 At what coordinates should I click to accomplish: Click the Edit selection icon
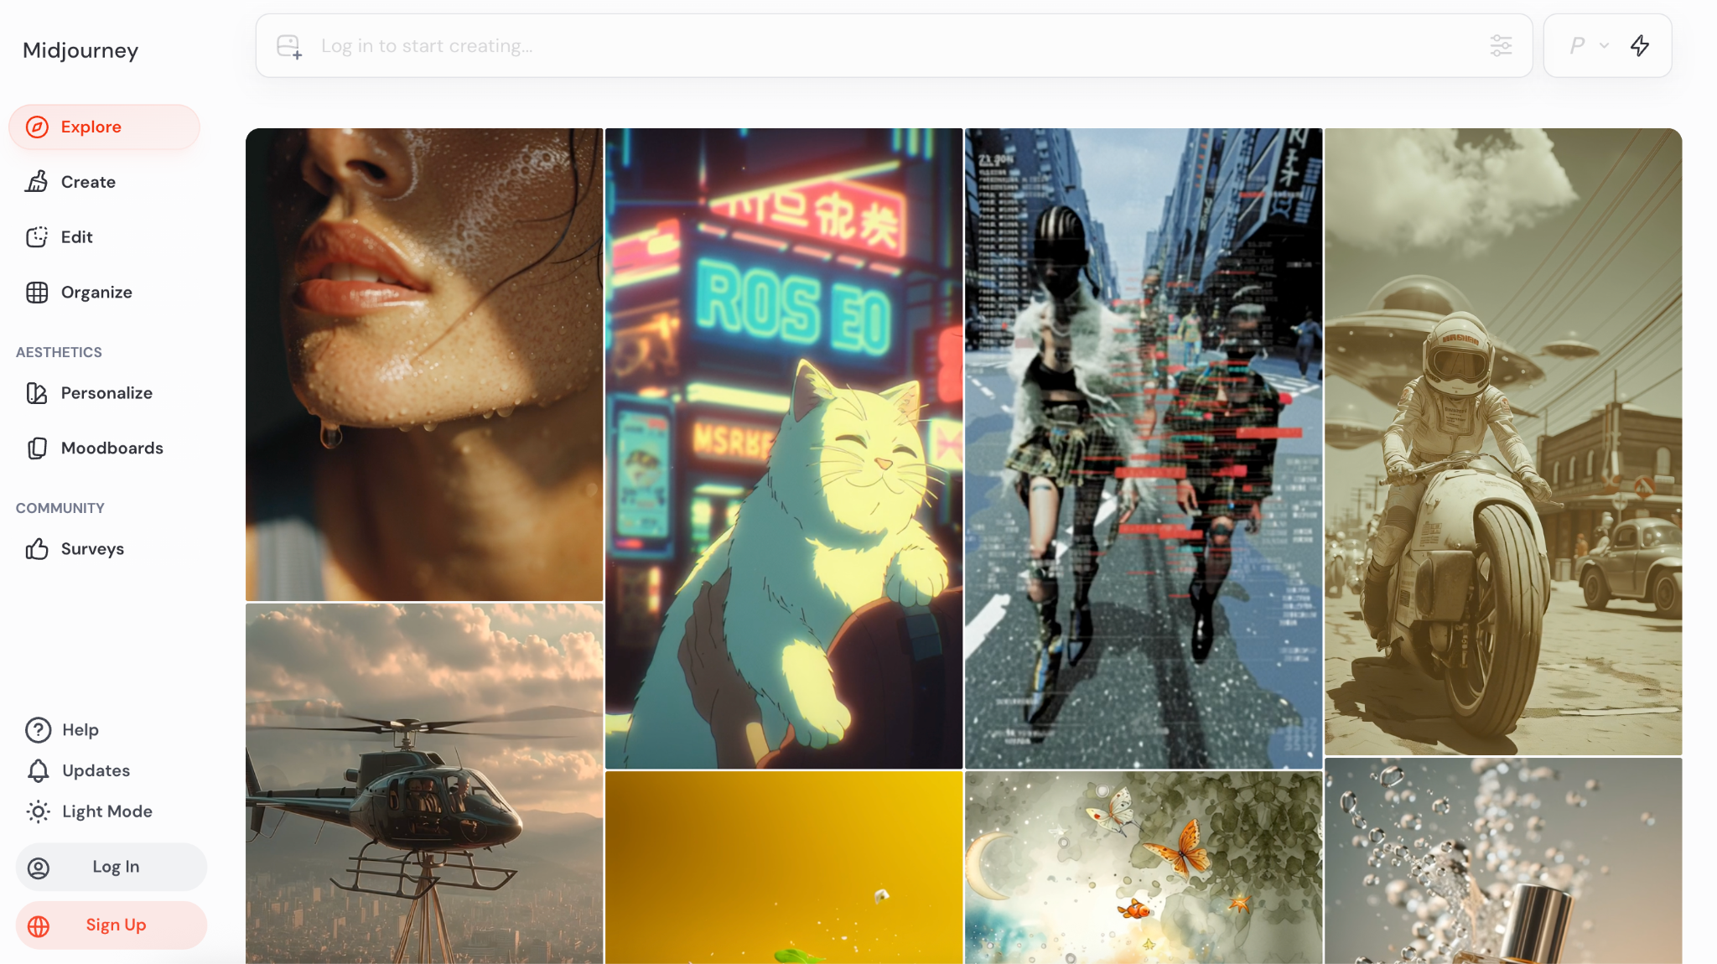click(37, 237)
